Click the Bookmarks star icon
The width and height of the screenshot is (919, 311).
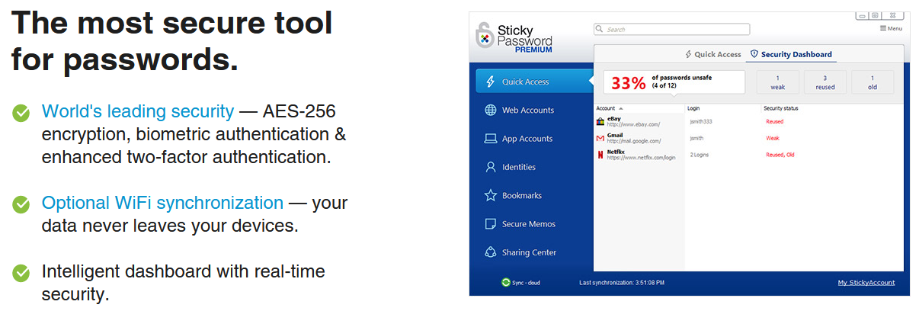(491, 195)
